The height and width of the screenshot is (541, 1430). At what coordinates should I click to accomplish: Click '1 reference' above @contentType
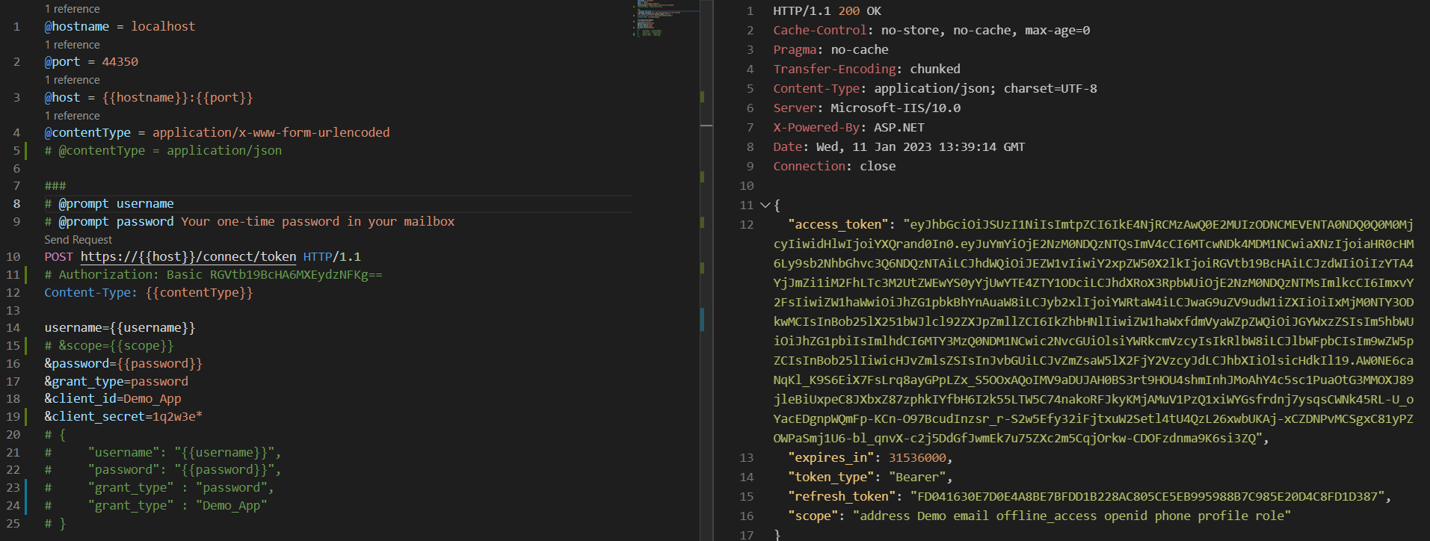pos(72,116)
